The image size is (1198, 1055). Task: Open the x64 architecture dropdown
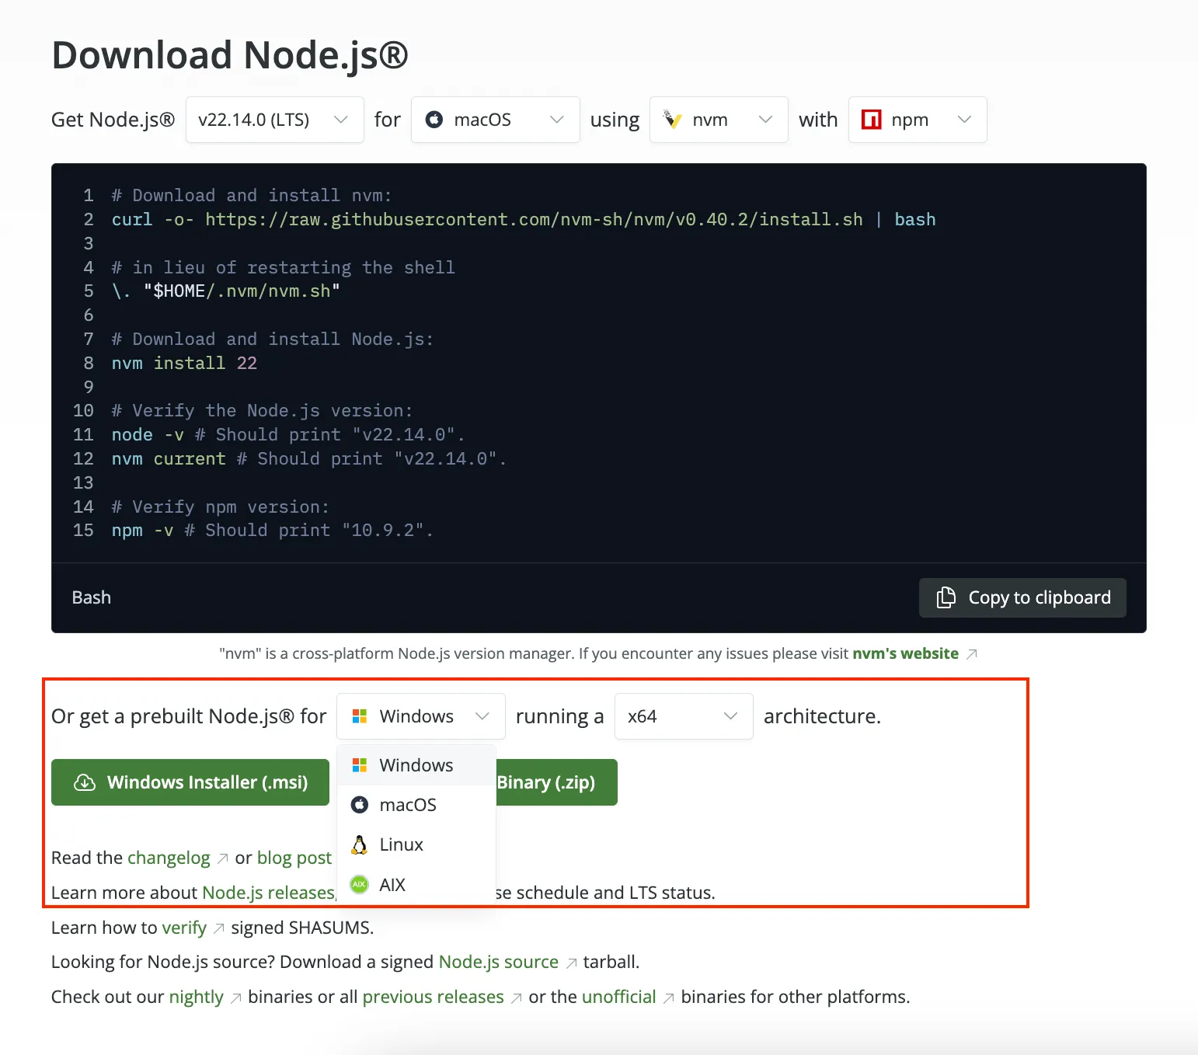pos(683,716)
